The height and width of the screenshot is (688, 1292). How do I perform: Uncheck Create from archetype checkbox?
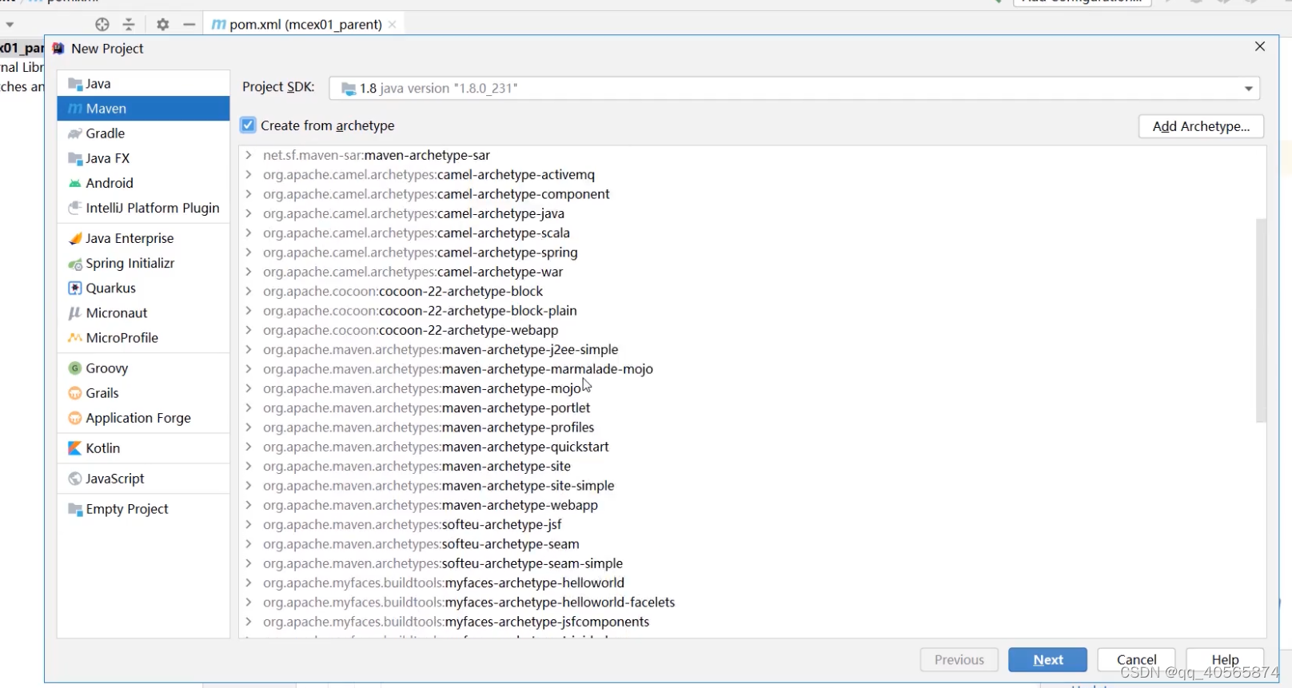248,125
